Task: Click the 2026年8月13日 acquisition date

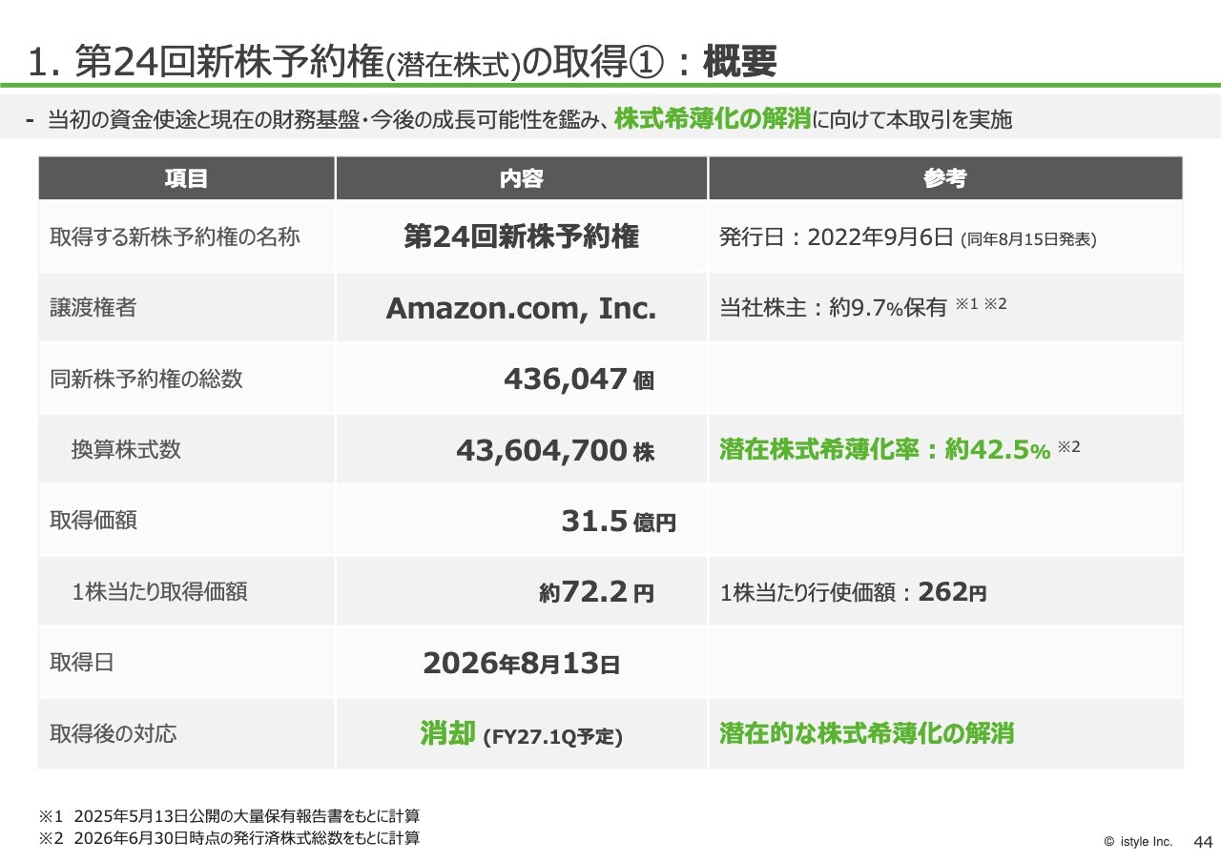Action: [x=521, y=663]
